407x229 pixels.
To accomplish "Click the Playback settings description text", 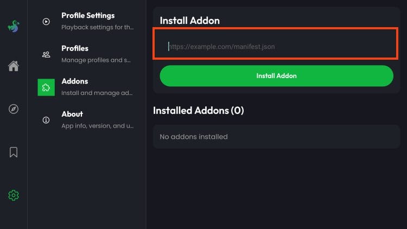I will pos(97,27).
